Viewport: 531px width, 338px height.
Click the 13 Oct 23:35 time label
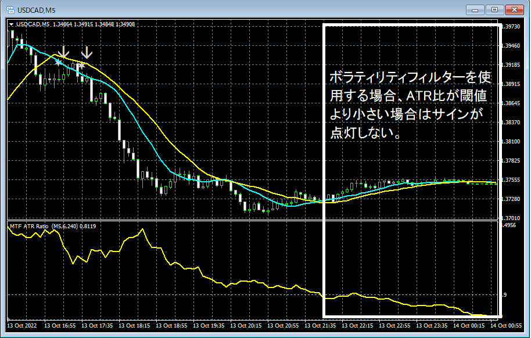(432, 326)
